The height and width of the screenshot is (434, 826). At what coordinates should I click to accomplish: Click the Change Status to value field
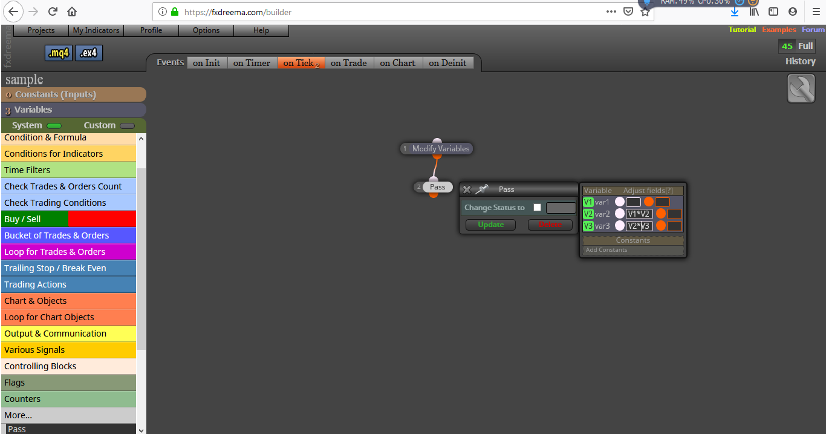coord(561,208)
